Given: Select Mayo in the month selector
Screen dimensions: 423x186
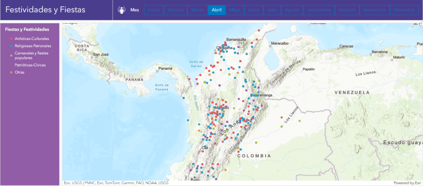Looking at the screenshot, I should click(x=235, y=10).
